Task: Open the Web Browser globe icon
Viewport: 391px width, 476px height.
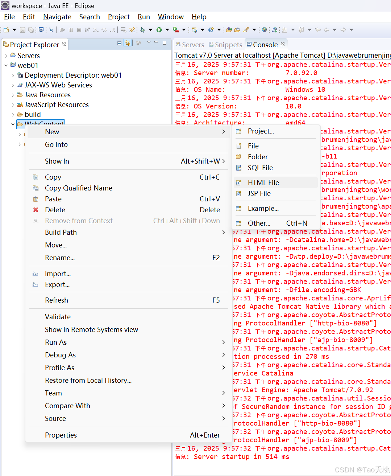Action: 264,30
